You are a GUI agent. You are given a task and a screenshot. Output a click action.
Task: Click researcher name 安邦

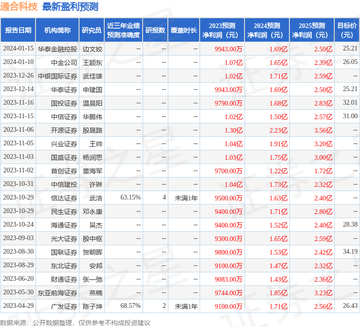pos(96,265)
